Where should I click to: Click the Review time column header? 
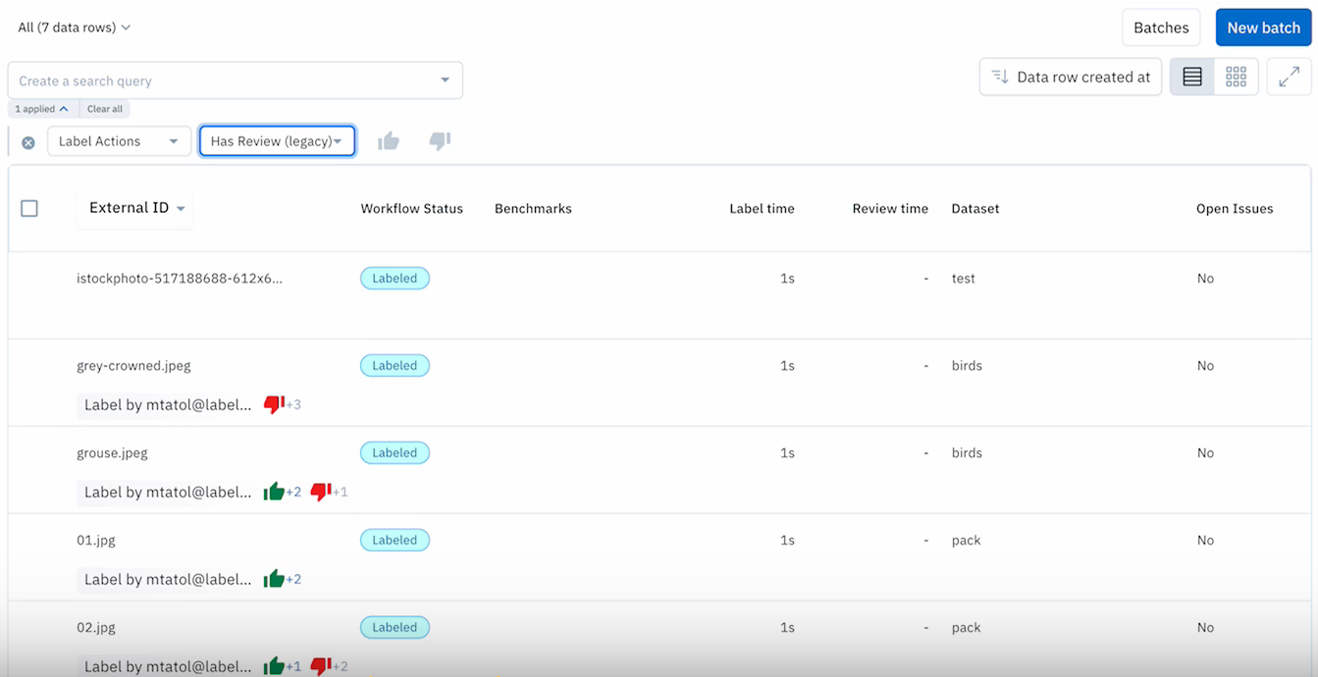(890, 208)
